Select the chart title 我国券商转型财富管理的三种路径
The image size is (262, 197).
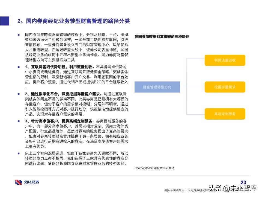click(x=162, y=36)
